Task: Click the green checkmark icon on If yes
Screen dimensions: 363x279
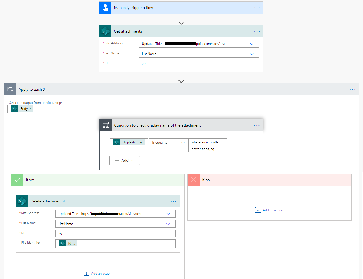Action: pyautogui.click(x=17, y=180)
